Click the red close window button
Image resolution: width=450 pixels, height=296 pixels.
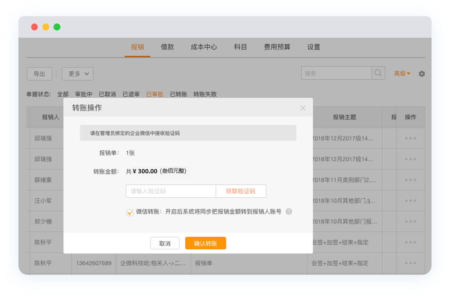point(35,27)
